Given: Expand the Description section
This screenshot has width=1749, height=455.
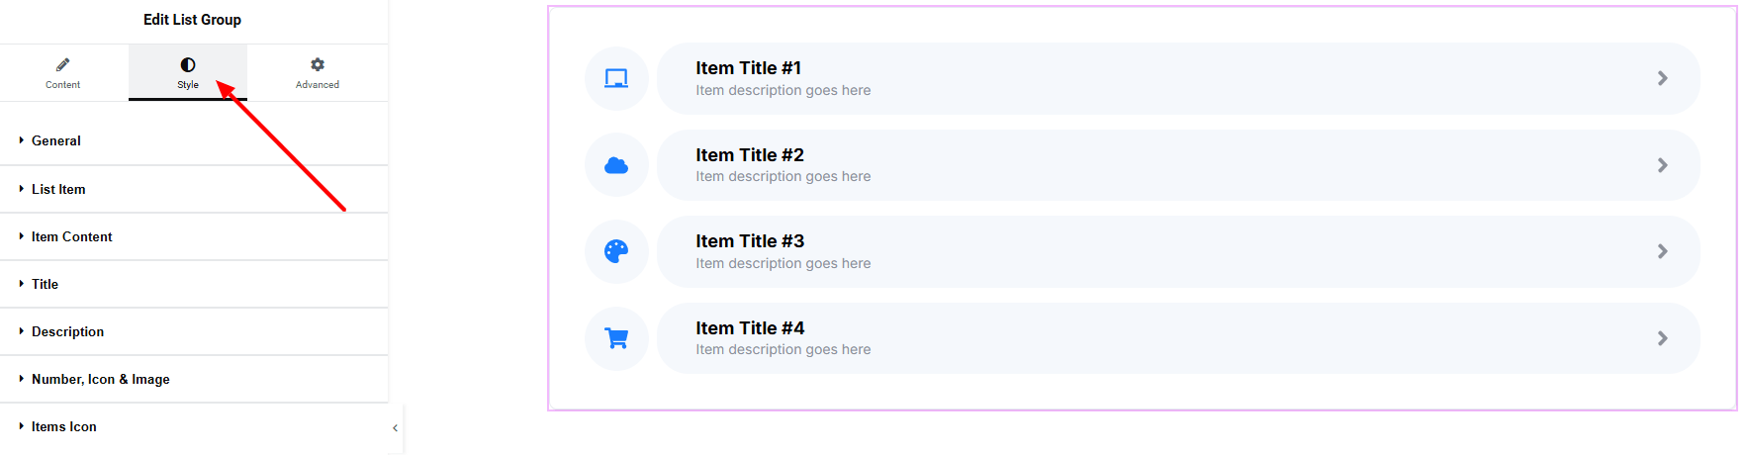Looking at the screenshot, I should [x=67, y=331].
